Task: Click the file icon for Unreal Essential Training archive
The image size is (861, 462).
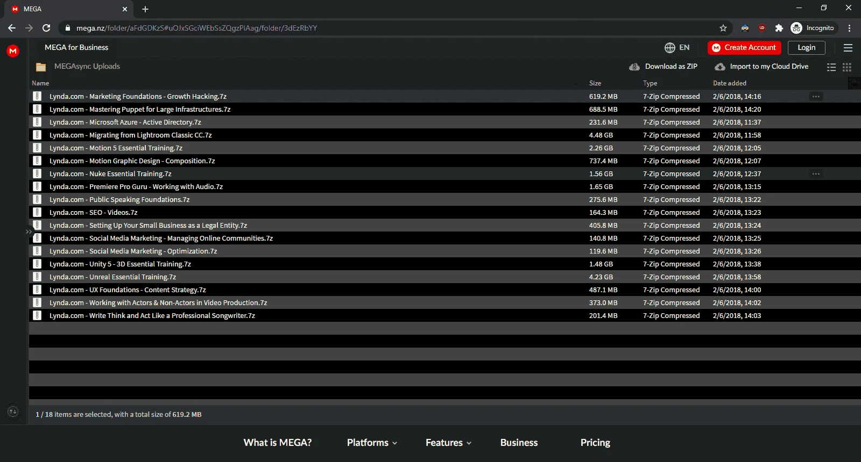Action: [37, 277]
